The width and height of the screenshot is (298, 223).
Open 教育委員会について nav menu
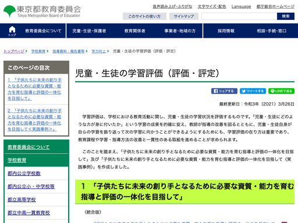click(x=43, y=31)
